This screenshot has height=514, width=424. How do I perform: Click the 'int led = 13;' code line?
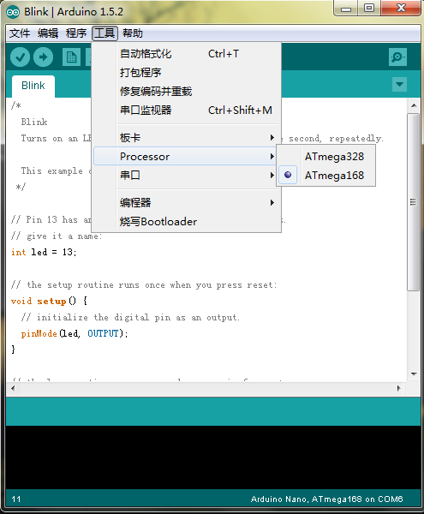44,252
